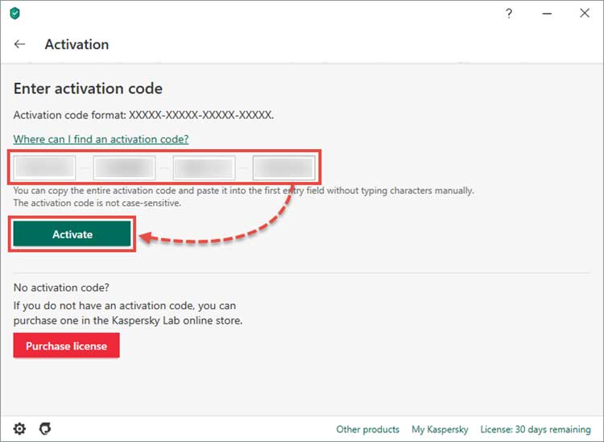Open 'Where can I find an activation code?'
The image size is (604, 442).
pos(101,139)
